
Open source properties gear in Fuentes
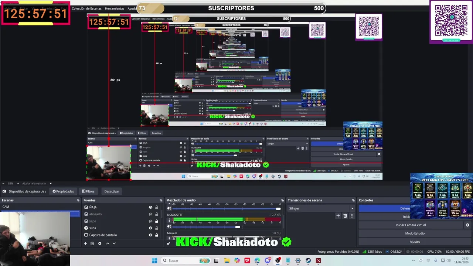click(x=99, y=243)
